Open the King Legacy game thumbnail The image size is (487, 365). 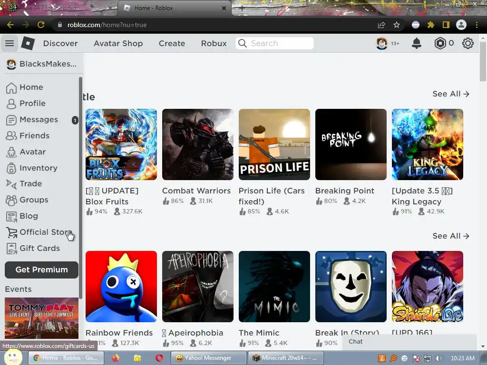pyautogui.click(x=428, y=144)
